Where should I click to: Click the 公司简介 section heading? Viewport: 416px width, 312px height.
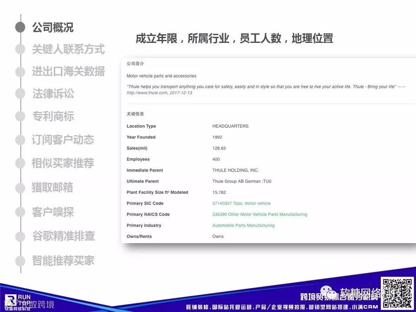[x=135, y=64]
